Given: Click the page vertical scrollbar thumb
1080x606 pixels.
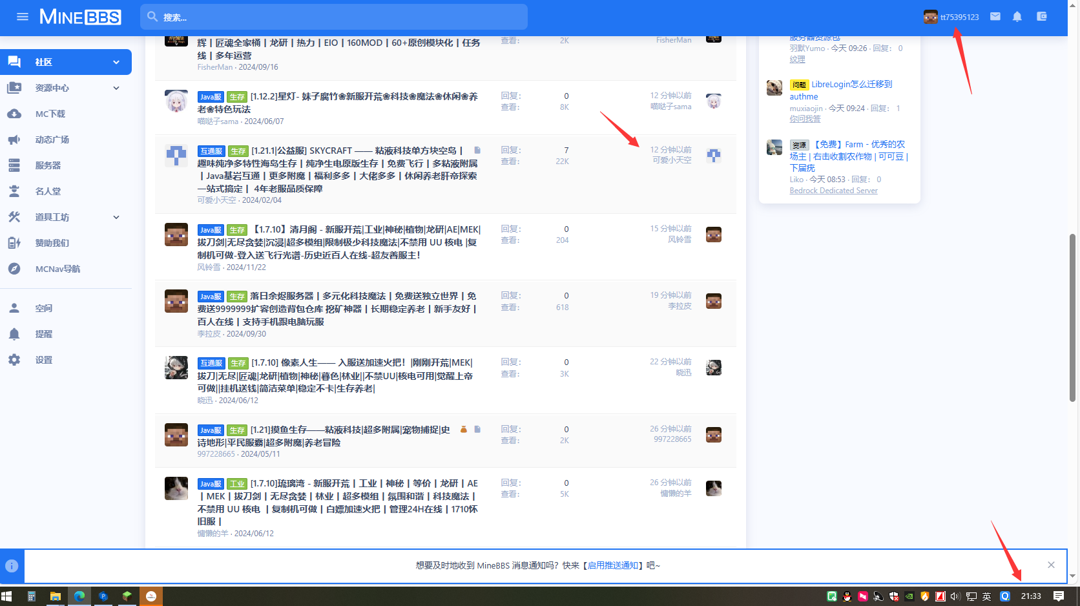Looking at the screenshot, I should click(1073, 318).
